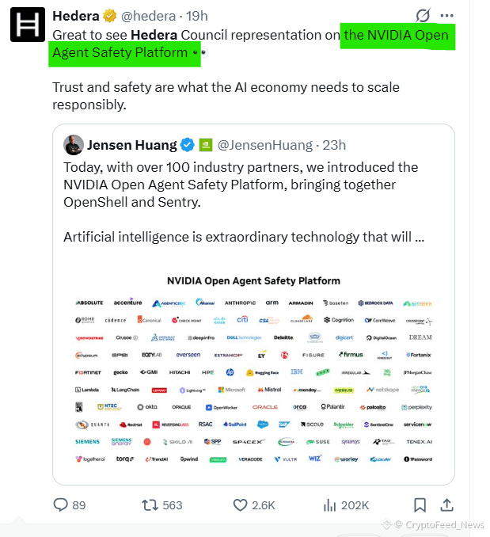Image resolution: width=490 pixels, height=537 pixels.
Task: Open quoted tweet text about OpenShell and Sentry
Action: [241, 185]
